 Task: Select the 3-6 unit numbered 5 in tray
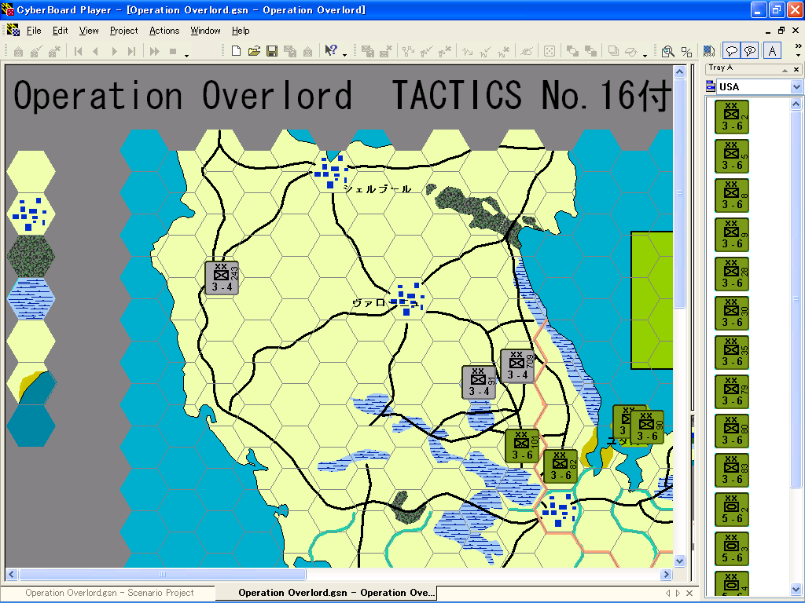tap(732, 156)
